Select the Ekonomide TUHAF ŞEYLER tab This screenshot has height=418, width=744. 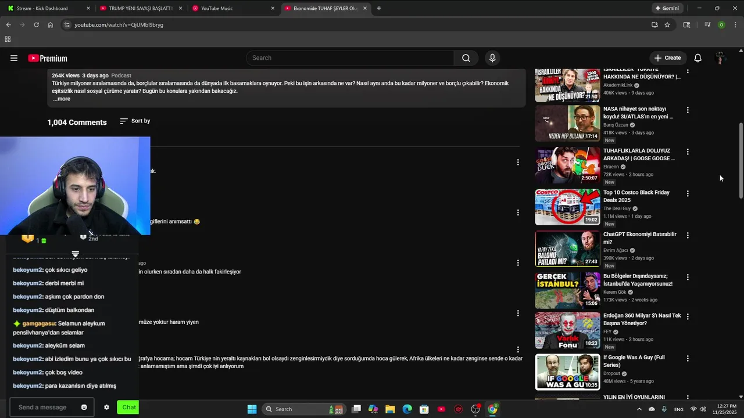(x=326, y=8)
